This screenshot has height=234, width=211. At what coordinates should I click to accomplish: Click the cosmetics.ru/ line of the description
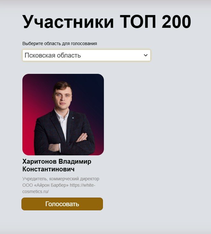(35, 191)
